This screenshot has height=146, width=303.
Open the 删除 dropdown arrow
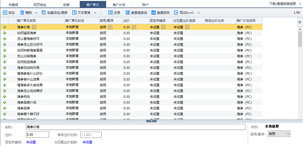pos(36,13)
